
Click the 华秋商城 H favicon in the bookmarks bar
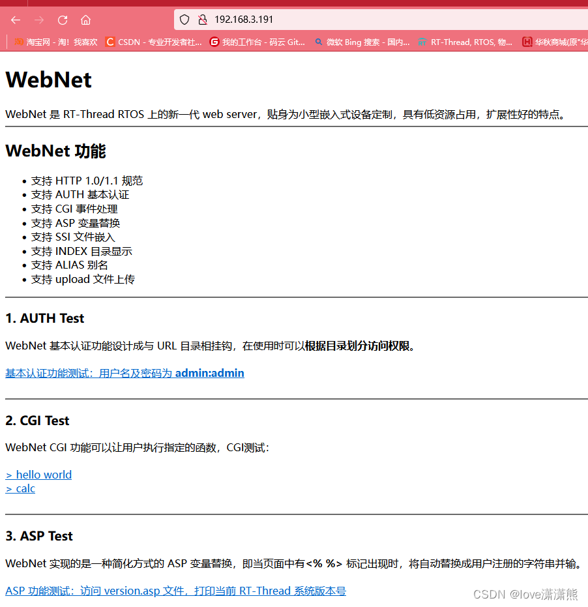point(527,42)
